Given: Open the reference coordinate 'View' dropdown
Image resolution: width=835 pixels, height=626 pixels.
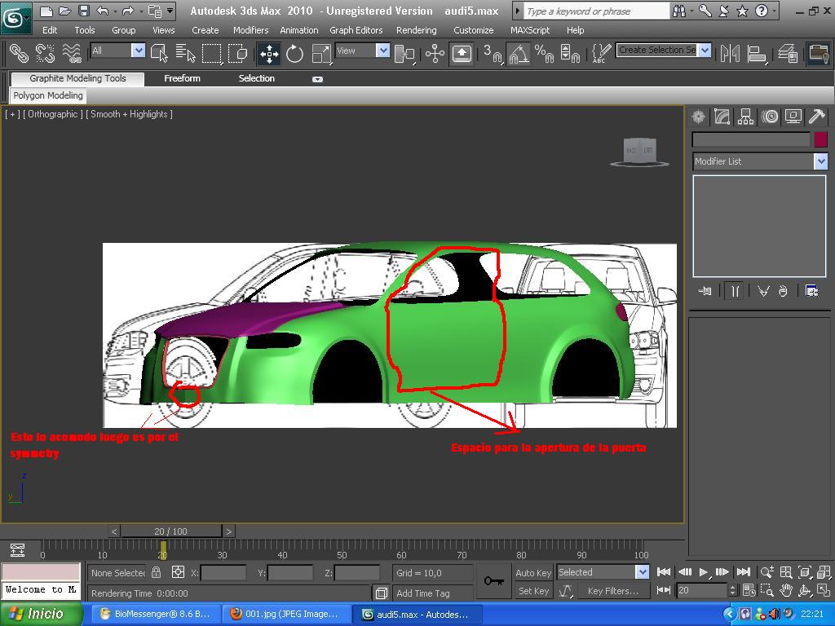Looking at the screenshot, I should pos(382,51).
